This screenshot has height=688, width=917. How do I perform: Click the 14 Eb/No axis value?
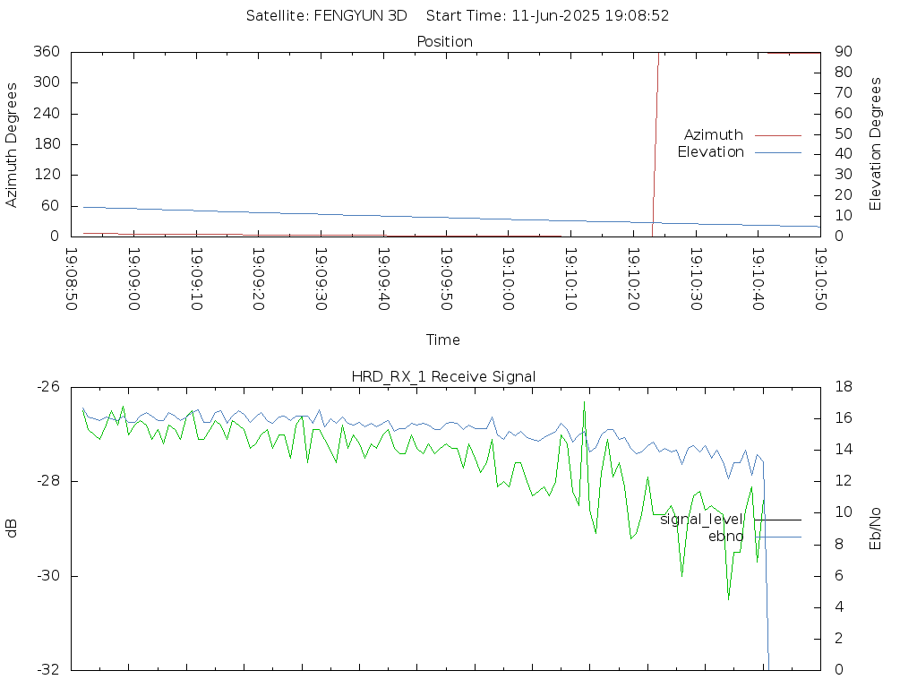click(844, 450)
